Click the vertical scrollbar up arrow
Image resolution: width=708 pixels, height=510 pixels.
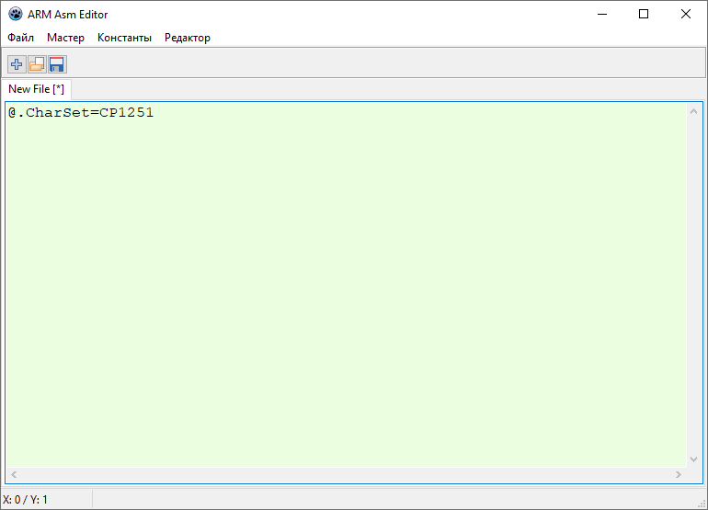pyautogui.click(x=694, y=111)
